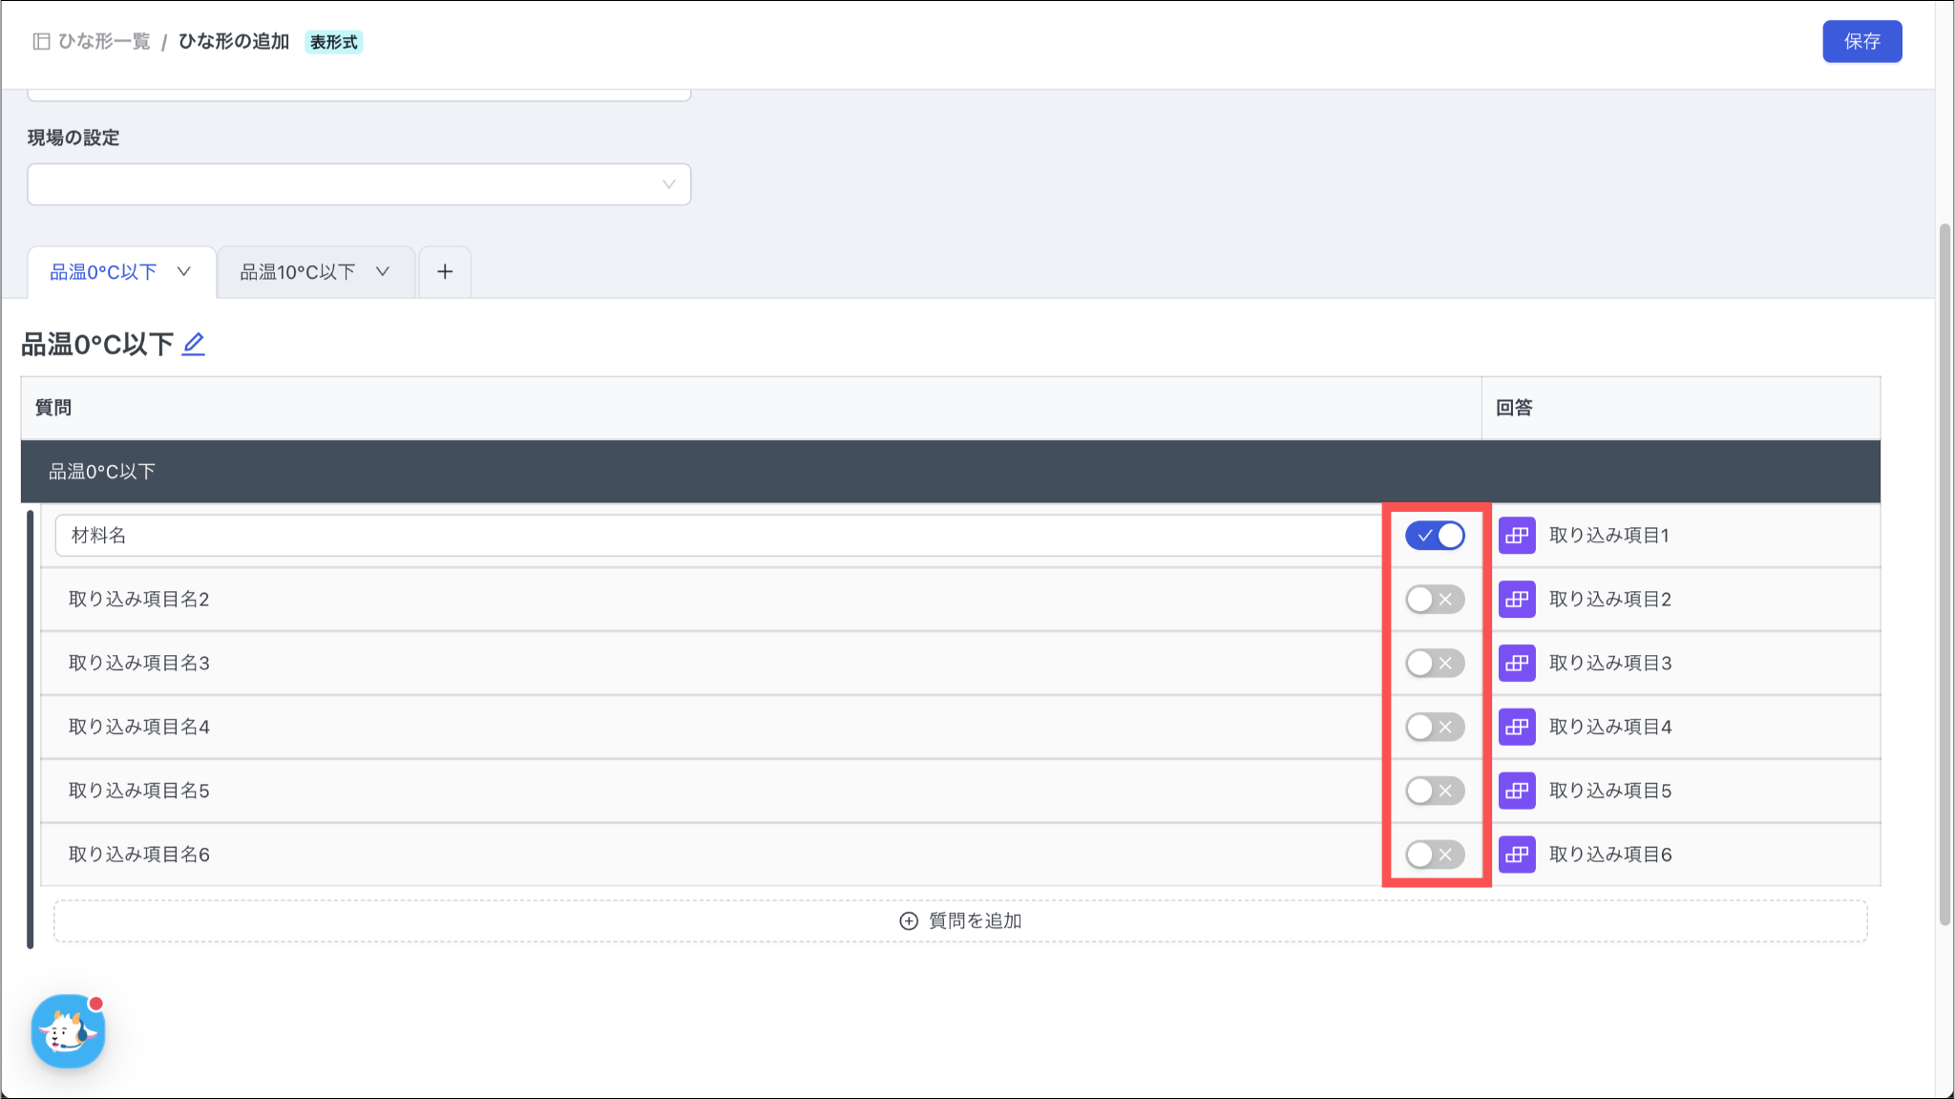Screen dimensions: 1955x1099
Task: Click purple import icon for 取り込み項目1
Action: click(1516, 536)
